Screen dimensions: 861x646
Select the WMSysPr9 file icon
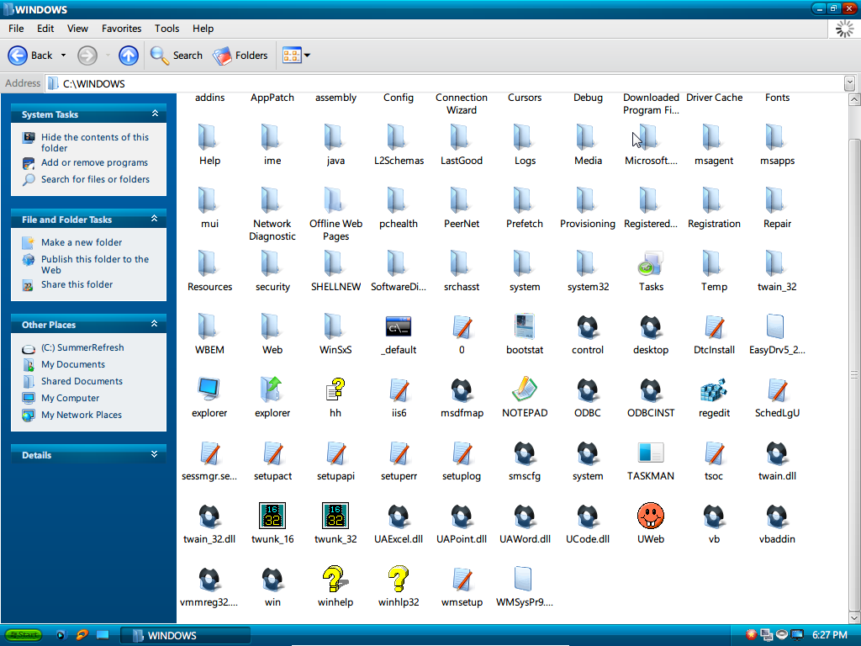(525, 579)
